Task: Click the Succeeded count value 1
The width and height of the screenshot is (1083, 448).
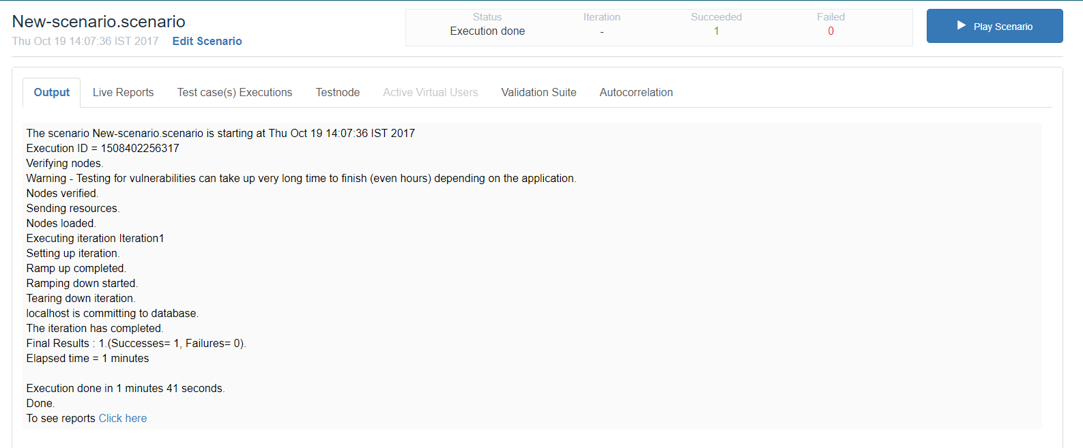Action: click(716, 31)
